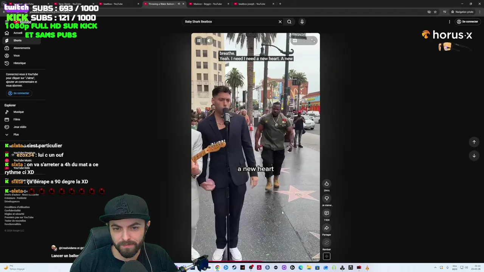
Task: Dislike the Short with thumbs down
Action: 327,198
